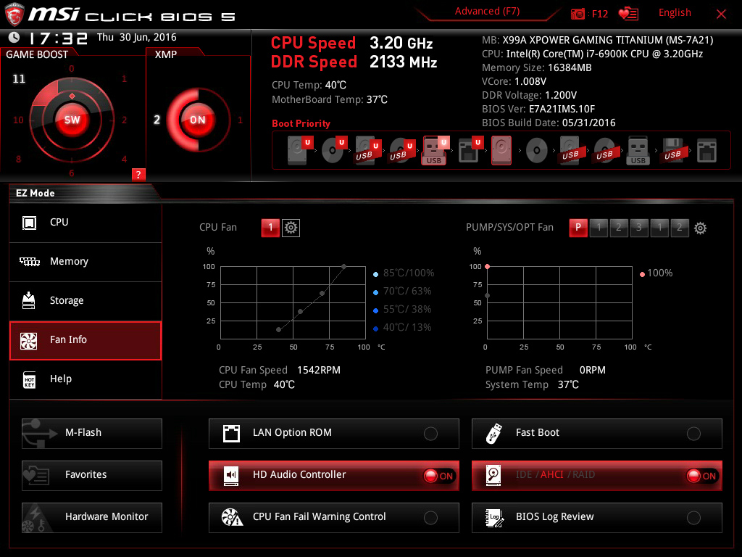The width and height of the screenshot is (742, 557).
Task: Click the "16384MB" memory size value
Action: [x=570, y=67]
